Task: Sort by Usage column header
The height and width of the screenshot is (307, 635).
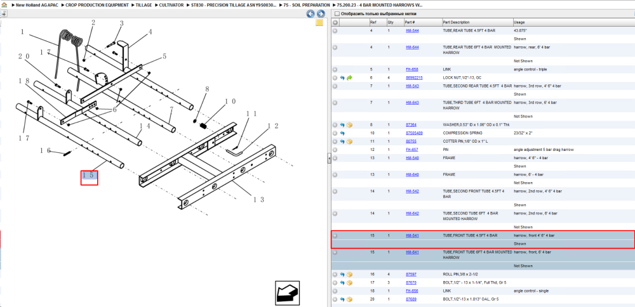Action: [x=519, y=22]
